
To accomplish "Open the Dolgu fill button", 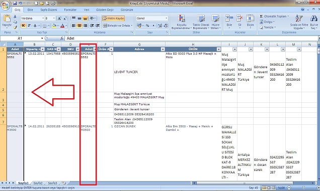I will [267, 22].
